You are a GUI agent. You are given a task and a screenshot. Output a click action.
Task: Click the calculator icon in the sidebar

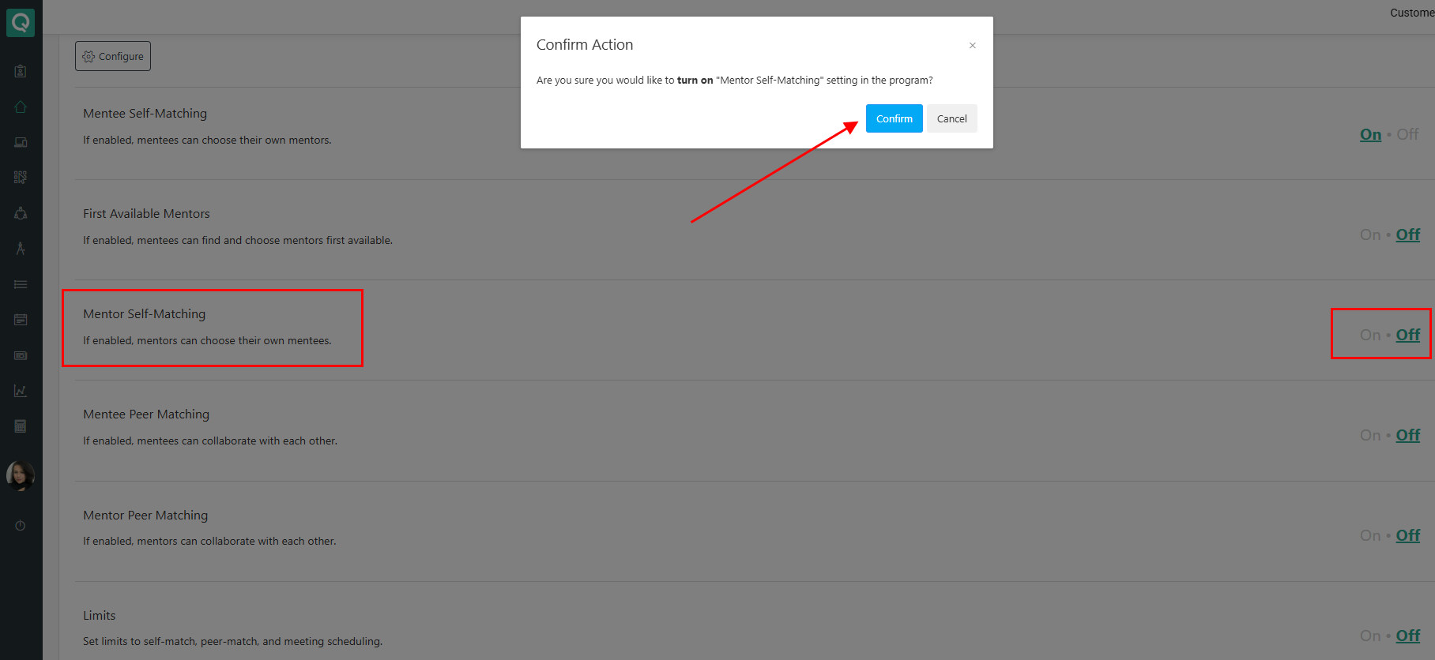coord(21,426)
